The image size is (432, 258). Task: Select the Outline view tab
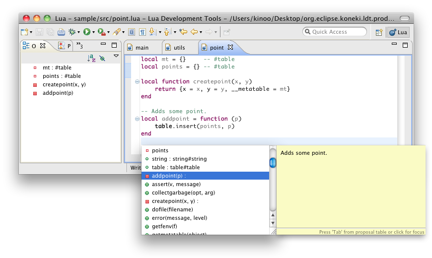coord(29,46)
